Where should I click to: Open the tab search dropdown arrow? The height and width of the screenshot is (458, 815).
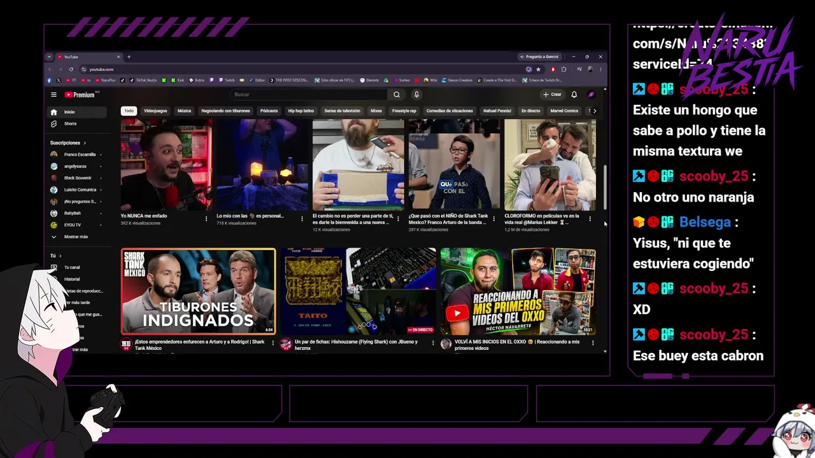pyautogui.click(x=49, y=57)
